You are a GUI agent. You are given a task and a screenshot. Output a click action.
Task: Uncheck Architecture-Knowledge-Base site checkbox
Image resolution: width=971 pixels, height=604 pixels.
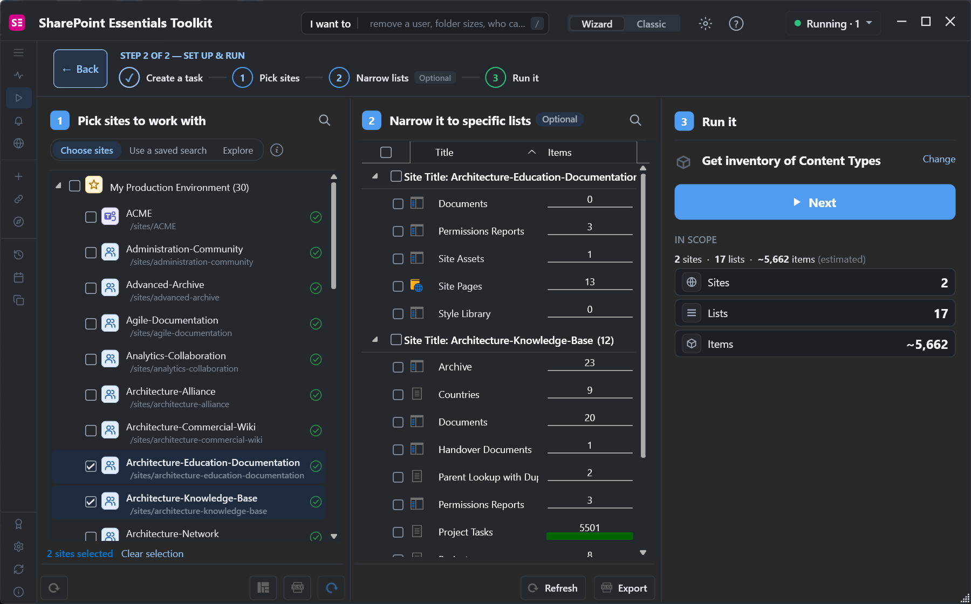[91, 502]
